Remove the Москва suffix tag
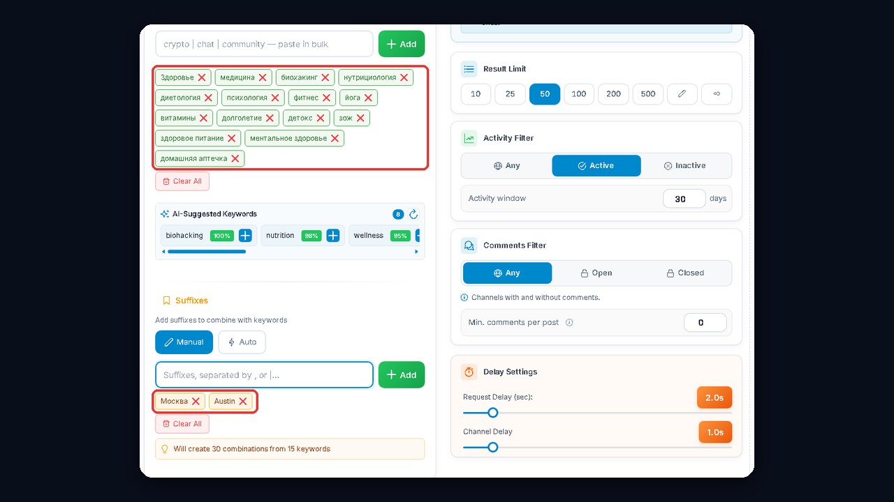 196,401
